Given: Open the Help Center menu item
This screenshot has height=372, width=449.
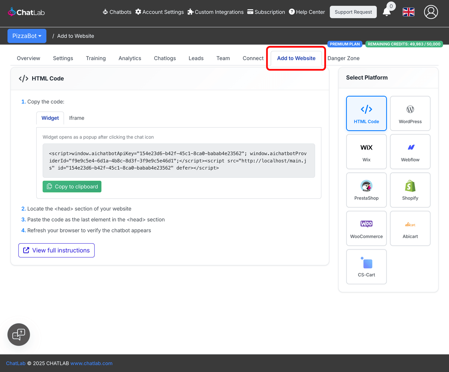Looking at the screenshot, I should [x=307, y=12].
